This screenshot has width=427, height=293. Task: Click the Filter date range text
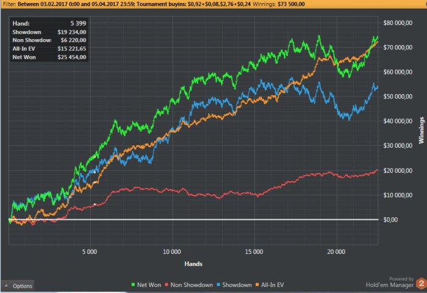pos(76,4)
